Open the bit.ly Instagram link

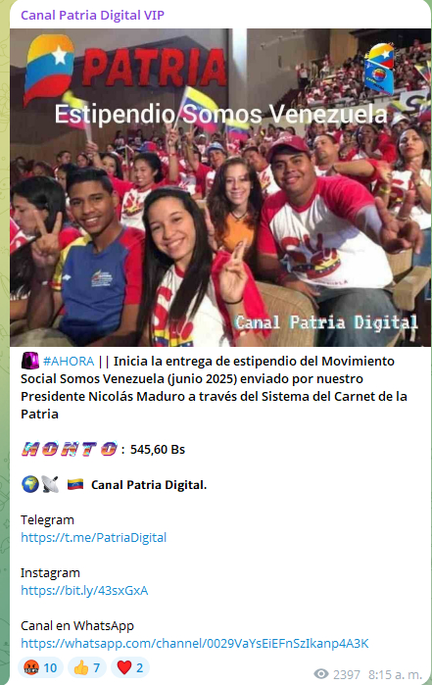pyautogui.click(x=84, y=590)
